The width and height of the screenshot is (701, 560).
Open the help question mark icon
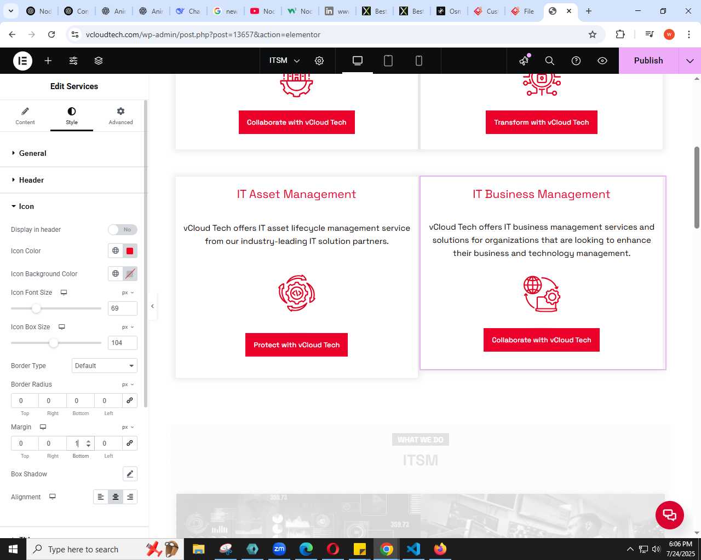tap(576, 61)
